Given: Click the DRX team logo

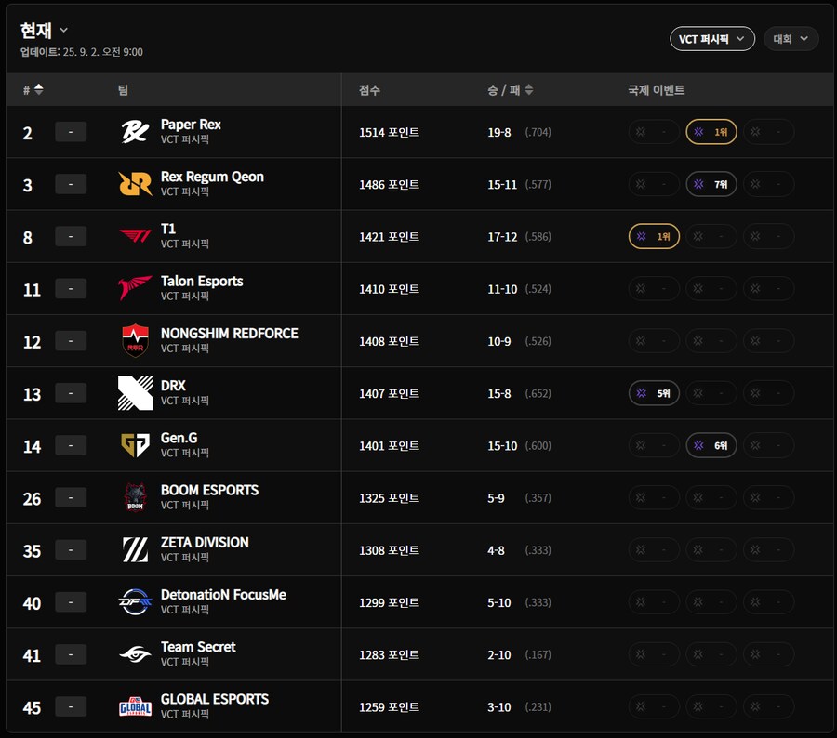Looking at the screenshot, I should tap(135, 393).
